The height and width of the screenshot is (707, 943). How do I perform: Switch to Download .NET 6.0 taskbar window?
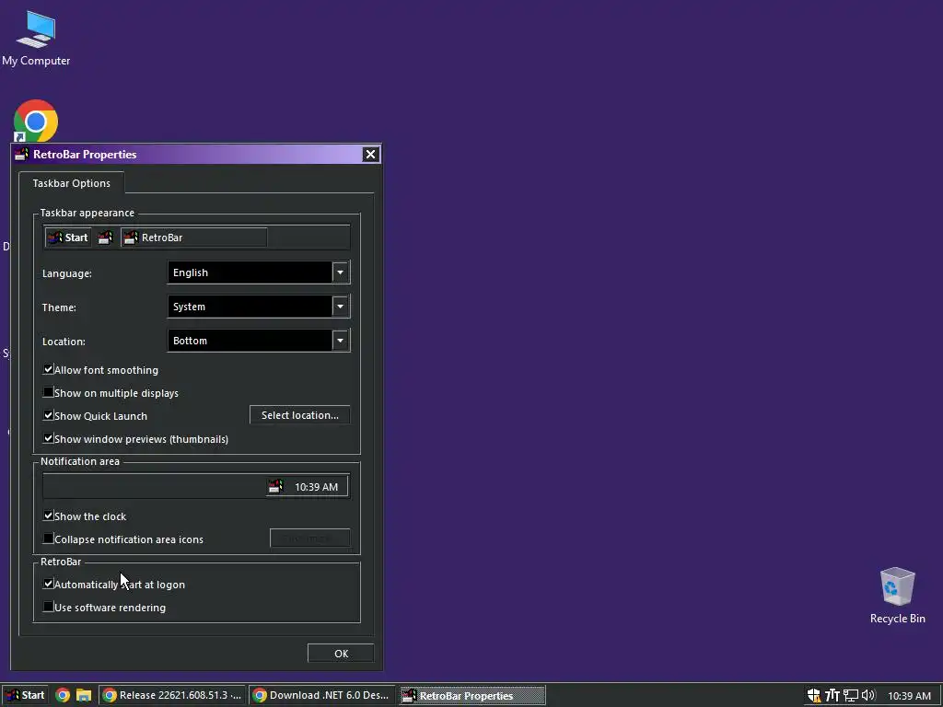pyautogui.click(x=322, y=696)
